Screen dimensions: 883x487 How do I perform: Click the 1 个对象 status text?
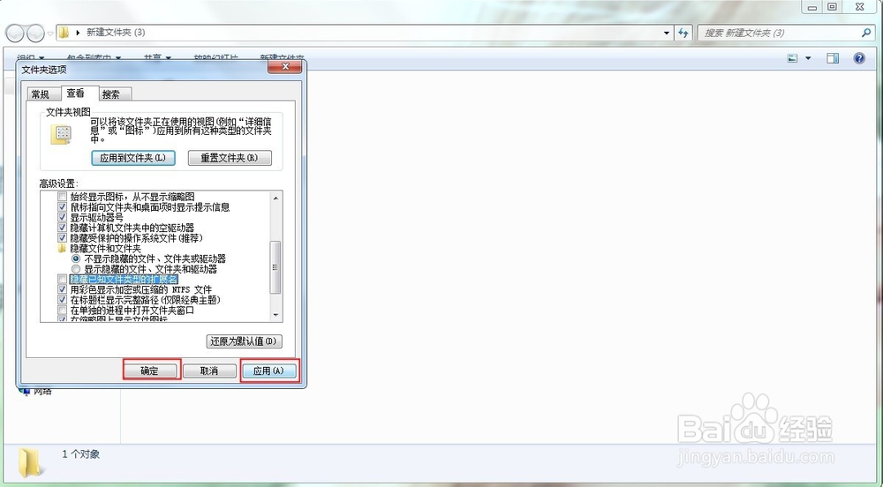(x=81, y=453)
